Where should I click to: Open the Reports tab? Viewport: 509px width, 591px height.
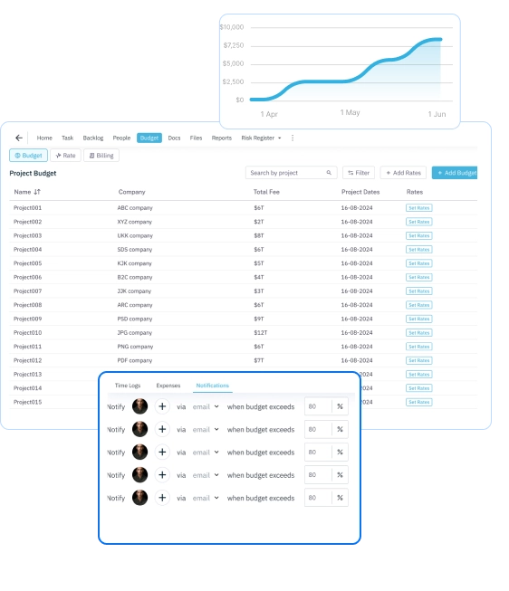[222, 138]
